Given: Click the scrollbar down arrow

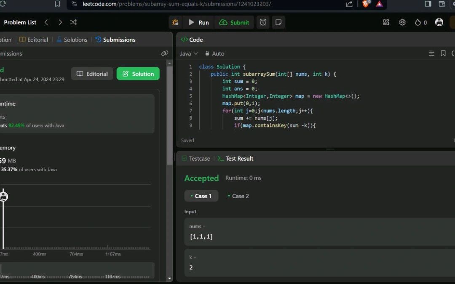Looking at the screenshot, I should pyautogui.click(x=169, y=279).
